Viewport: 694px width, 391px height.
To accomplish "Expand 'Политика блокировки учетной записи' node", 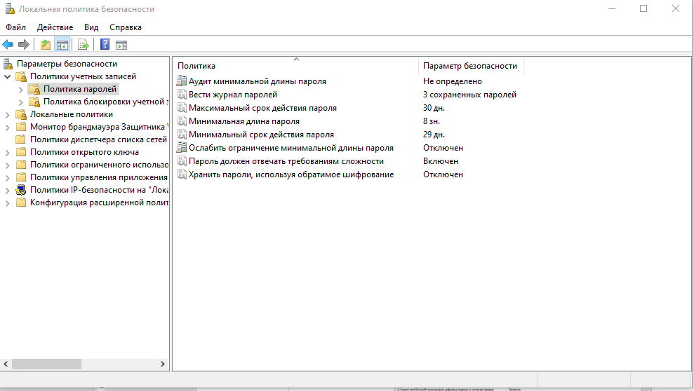I will [20, 102].
